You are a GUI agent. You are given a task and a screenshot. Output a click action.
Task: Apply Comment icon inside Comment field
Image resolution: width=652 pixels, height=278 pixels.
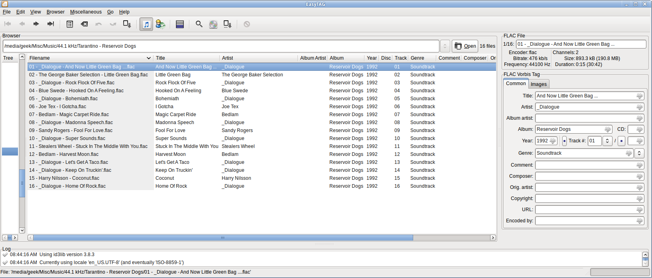pyautogui.click(x=639, y=165)
